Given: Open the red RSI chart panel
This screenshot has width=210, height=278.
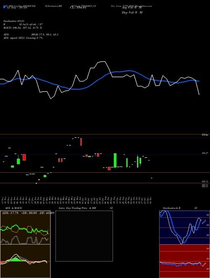Looking at the screenshot, I should [184, 261].
